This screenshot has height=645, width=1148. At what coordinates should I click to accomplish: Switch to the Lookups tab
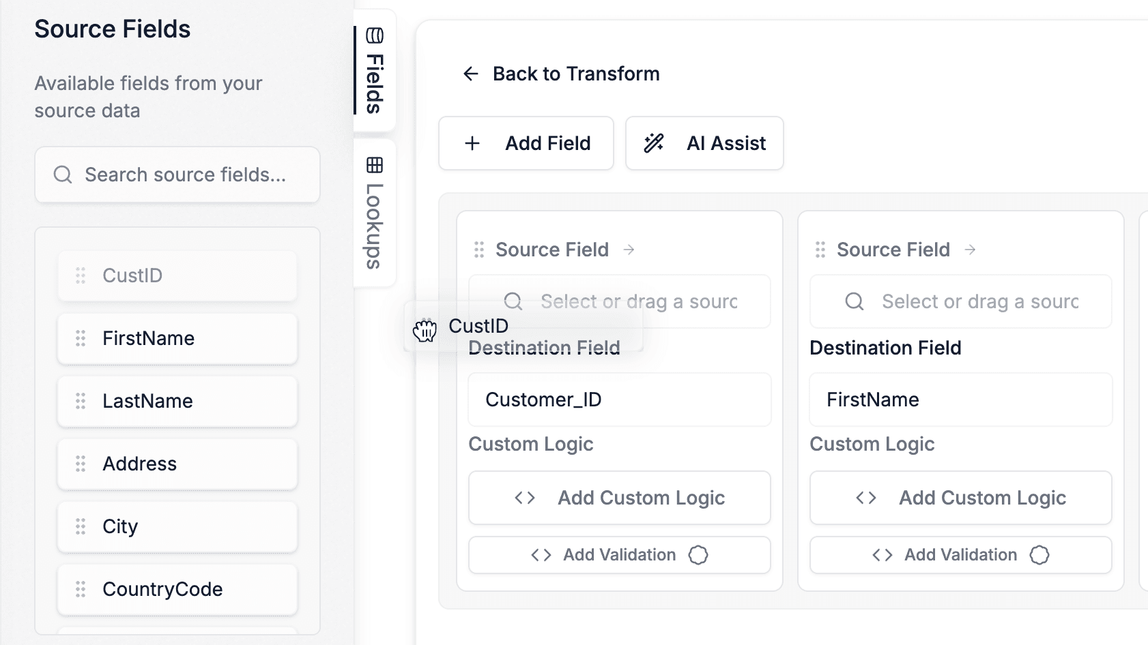[374, 211]
